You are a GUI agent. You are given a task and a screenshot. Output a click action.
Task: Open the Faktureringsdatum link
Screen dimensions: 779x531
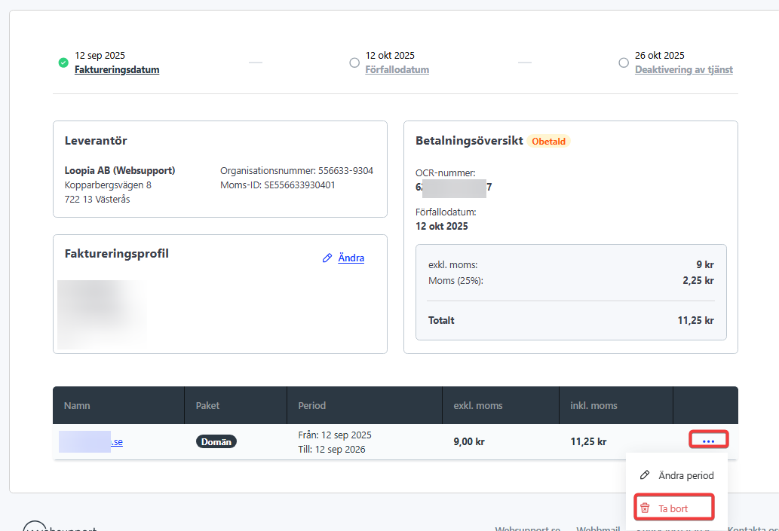(117, 70)
